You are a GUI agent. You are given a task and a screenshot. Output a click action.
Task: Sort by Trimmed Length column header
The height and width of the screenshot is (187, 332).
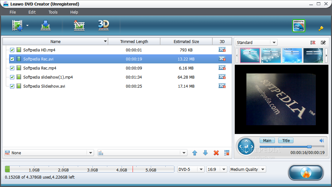pos(134,41)
